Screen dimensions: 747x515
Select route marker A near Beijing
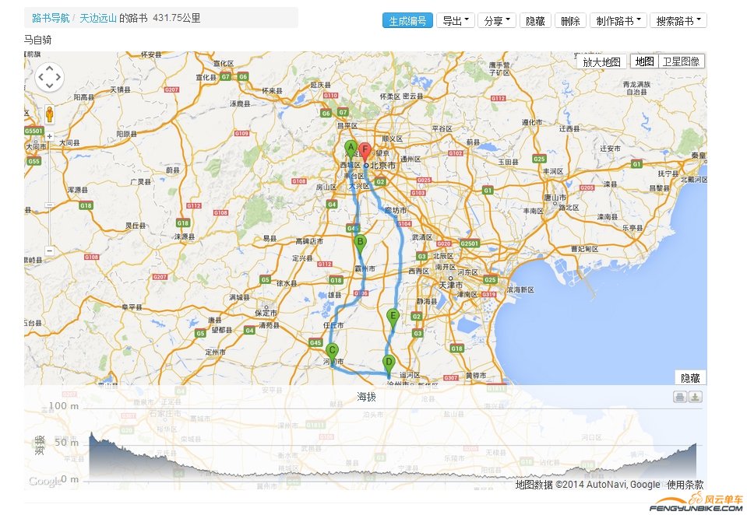350,148
